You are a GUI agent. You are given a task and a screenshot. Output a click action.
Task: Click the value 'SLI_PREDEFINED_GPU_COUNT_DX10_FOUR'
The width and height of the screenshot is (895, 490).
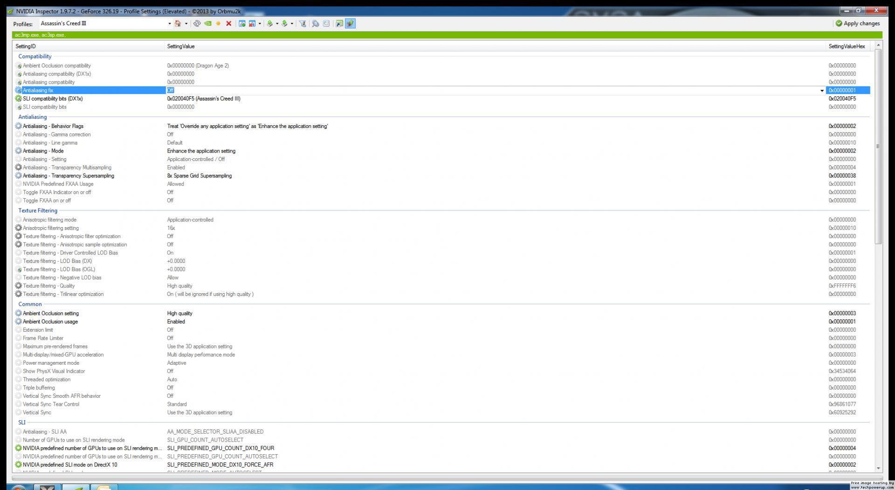tap(220, 448)
